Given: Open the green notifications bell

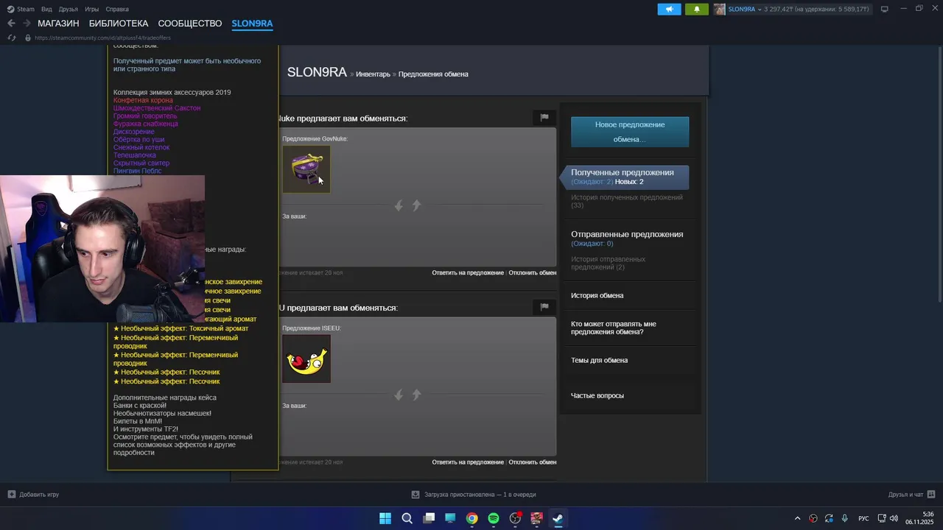Looking at the screenshot, I should pos(696,10).
